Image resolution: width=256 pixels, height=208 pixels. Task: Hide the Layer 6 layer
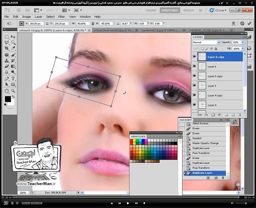(x=194, y=66)
